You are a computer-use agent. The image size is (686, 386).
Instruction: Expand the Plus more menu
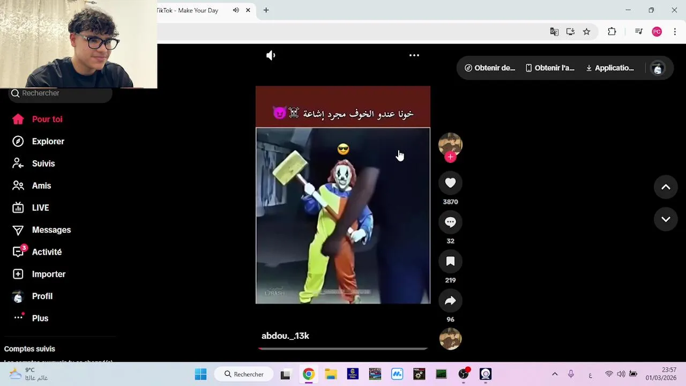pyautogui.click(x=30, y=318)
